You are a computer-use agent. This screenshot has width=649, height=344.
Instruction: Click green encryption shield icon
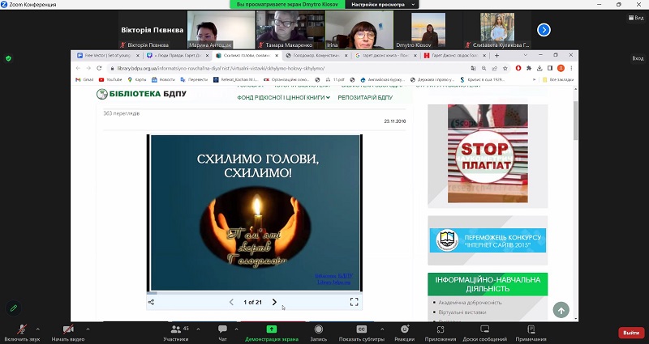click(x=8, y=58)
